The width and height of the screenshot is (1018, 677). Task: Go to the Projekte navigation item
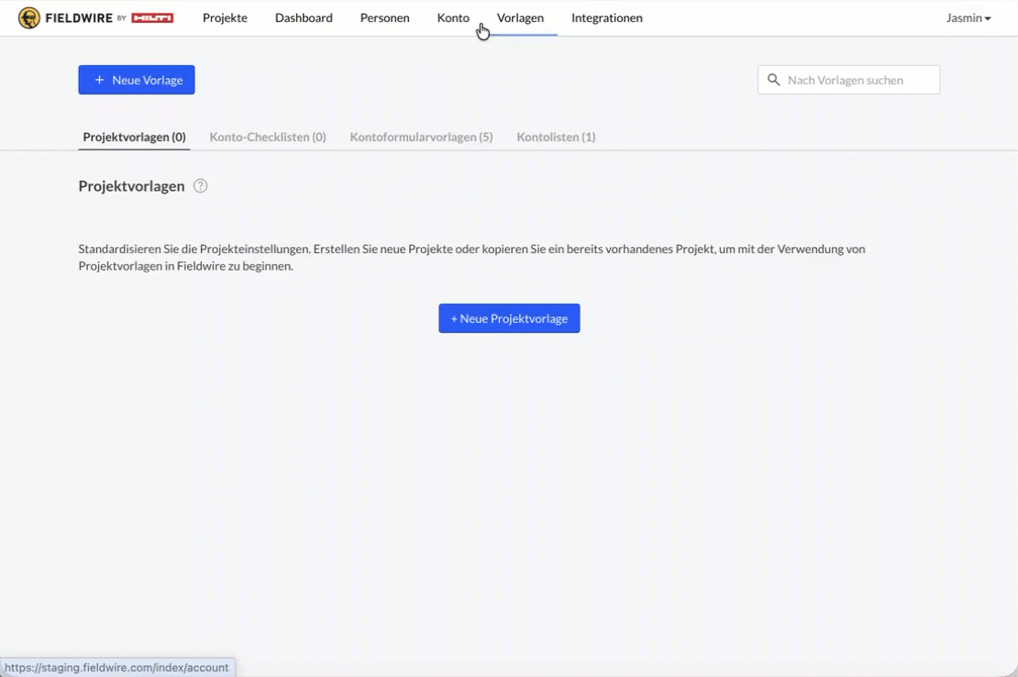click(x=225, y=18)
